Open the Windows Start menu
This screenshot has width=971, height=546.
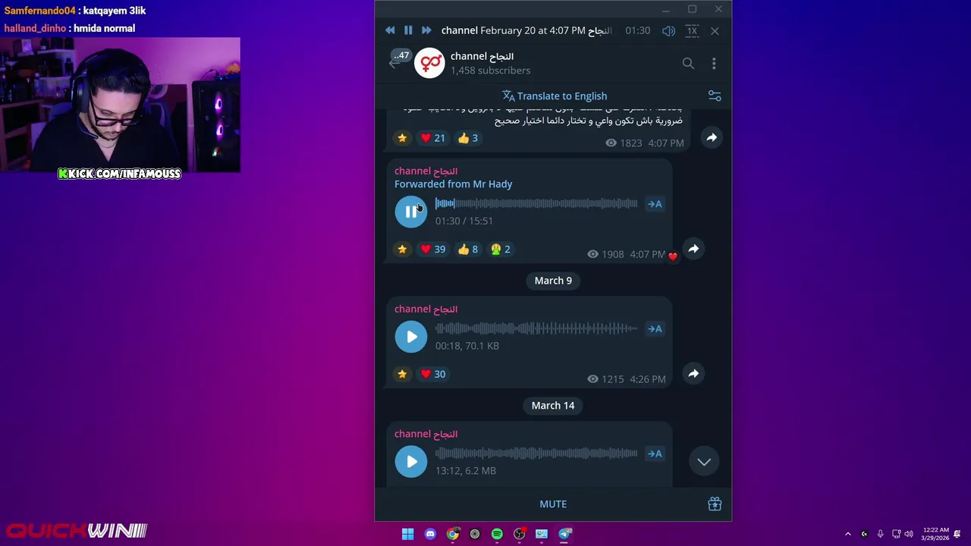(408, 534)
